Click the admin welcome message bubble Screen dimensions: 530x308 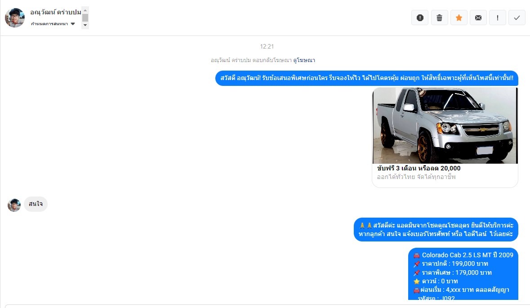436,230
